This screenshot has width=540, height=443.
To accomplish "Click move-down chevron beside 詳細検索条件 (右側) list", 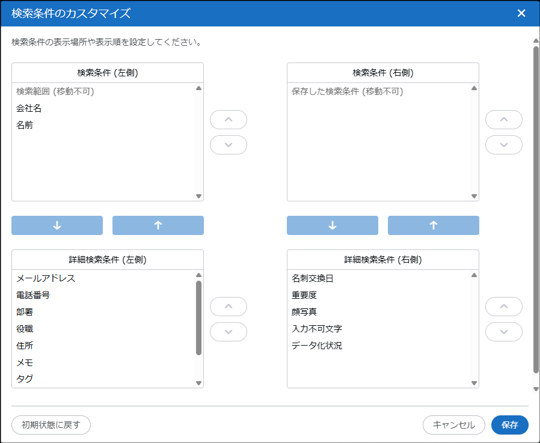I will (504, 332).
